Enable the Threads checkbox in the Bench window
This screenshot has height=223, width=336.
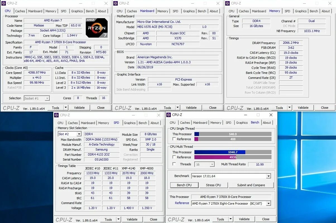click(174, 164)
